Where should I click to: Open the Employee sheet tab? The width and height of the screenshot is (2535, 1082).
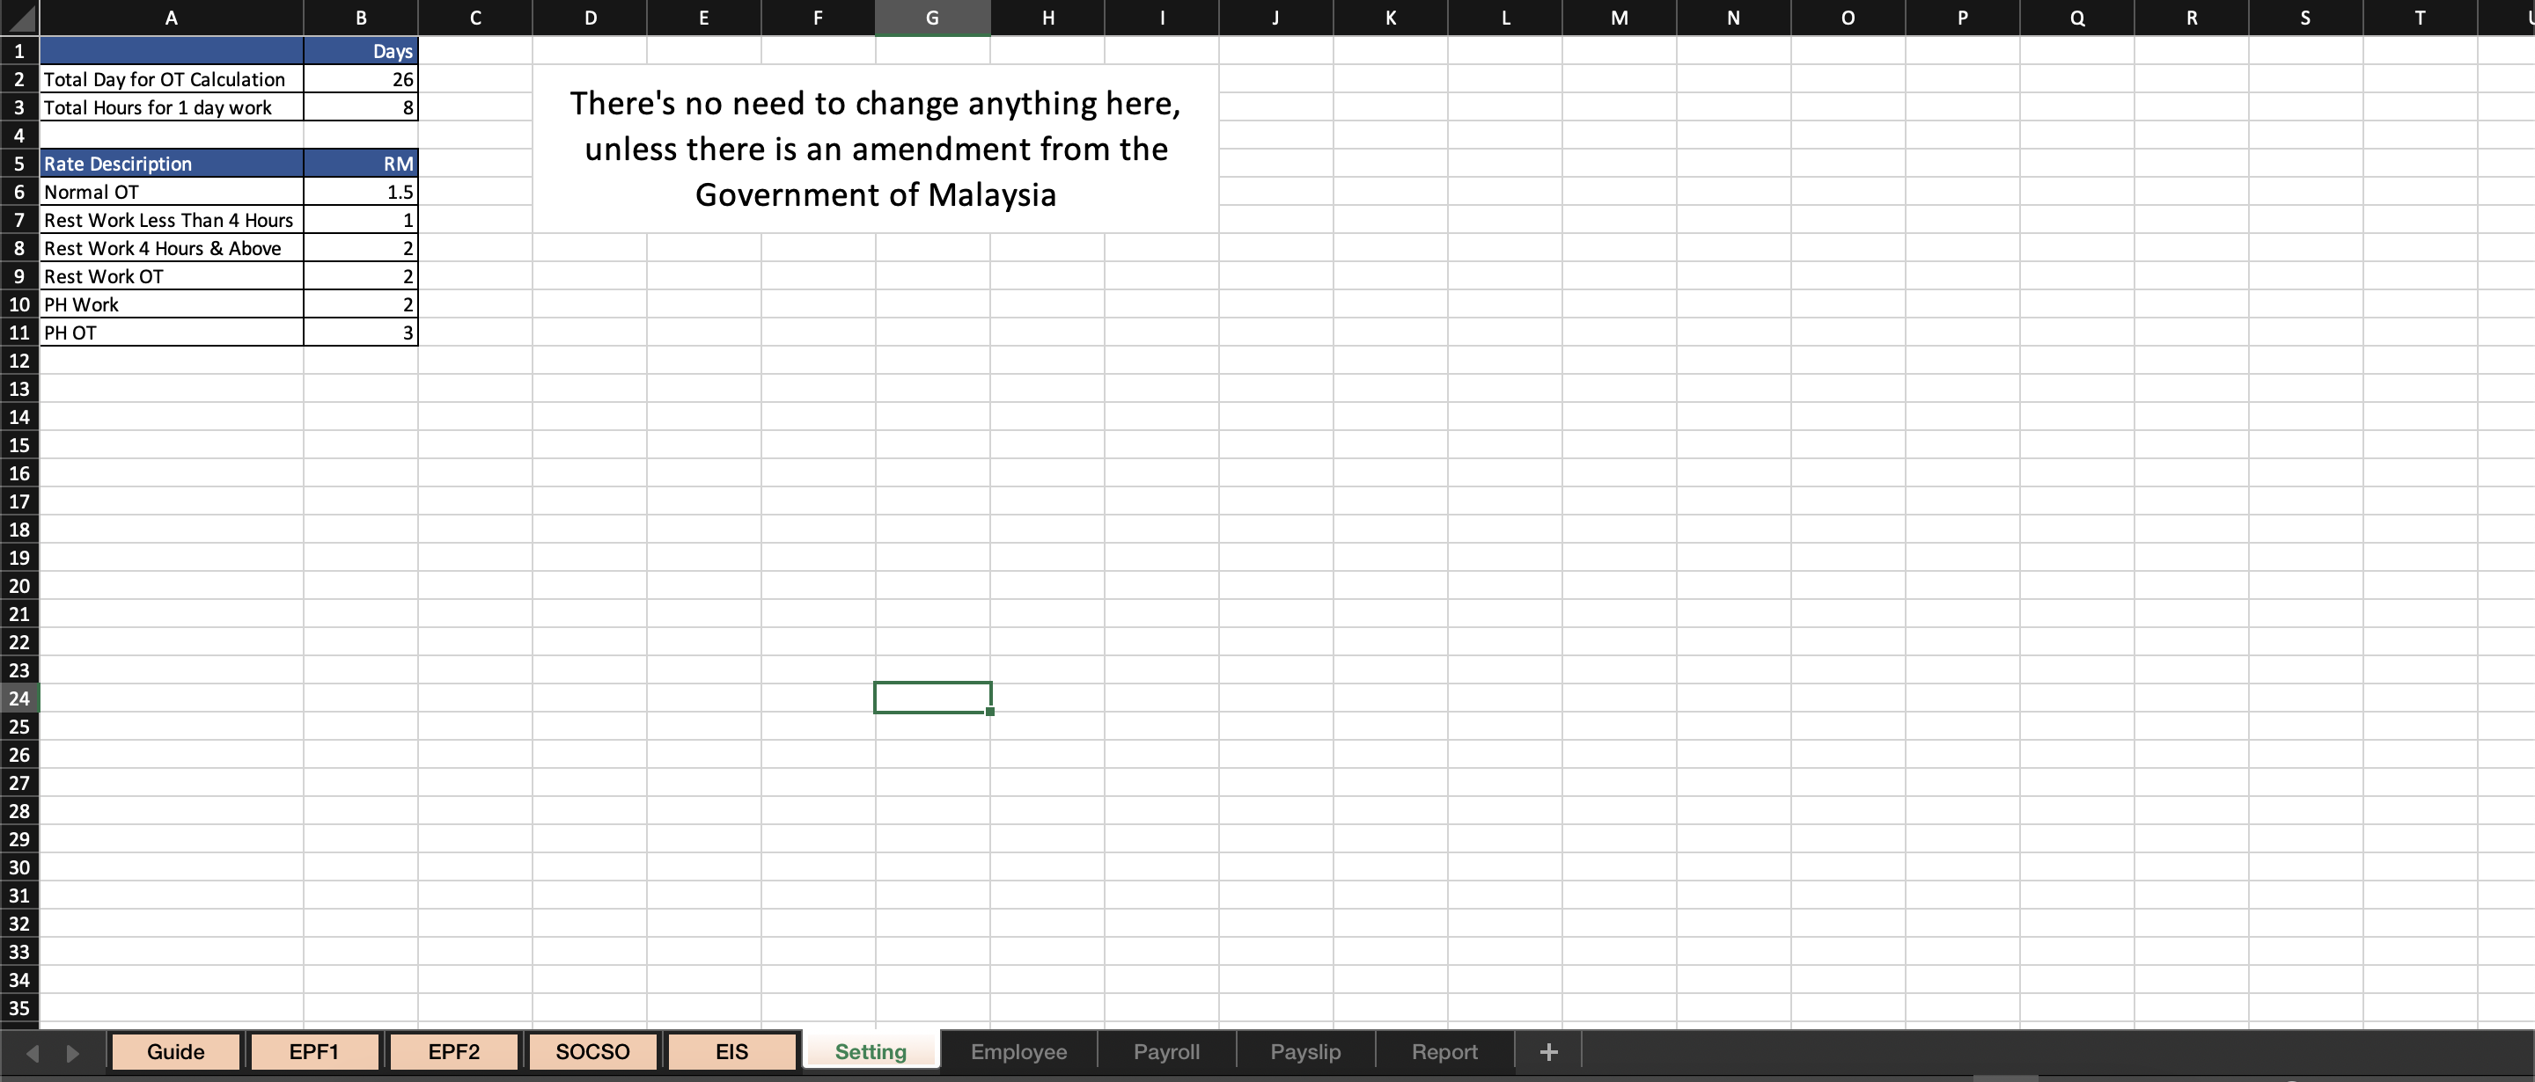[x=1018, y=1051]
